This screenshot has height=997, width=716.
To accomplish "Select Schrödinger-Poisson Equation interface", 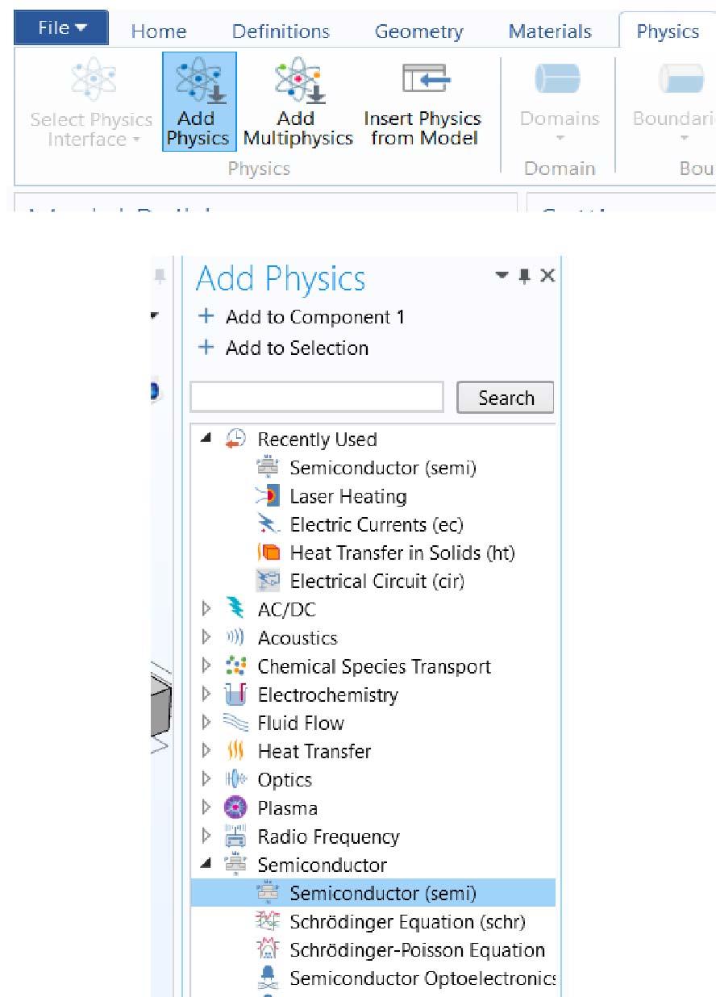I will (418, 950).
